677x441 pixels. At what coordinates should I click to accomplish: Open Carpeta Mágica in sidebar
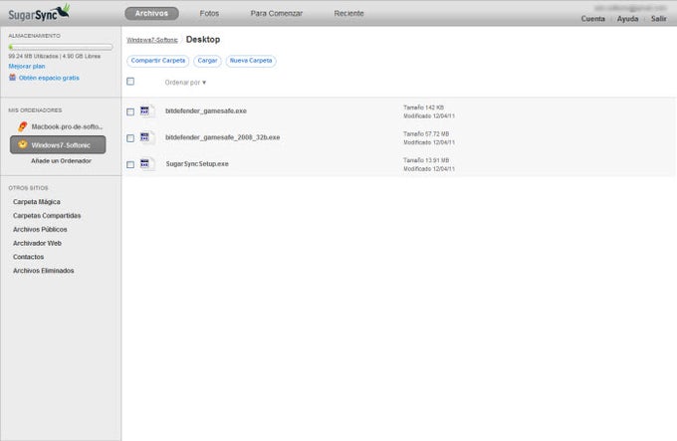pos(36,201)
